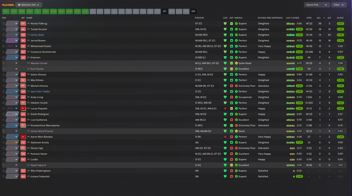
Task: Click the match sharpness icon for Michail Antonio
Action: pos(232,86)
